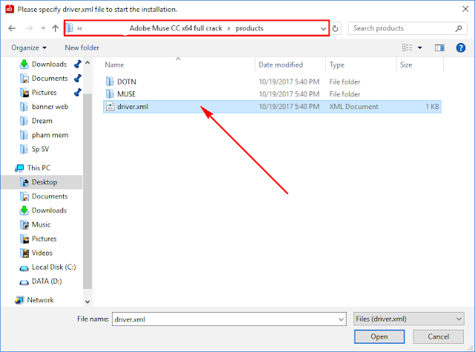Click the Local Disk (C:) drive icon
Screen dimensions: 475x352
coord(24,268)
